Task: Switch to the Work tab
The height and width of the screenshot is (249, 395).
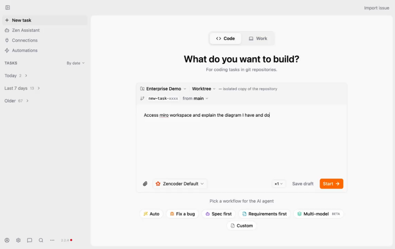Action: [x=258, y=39]
